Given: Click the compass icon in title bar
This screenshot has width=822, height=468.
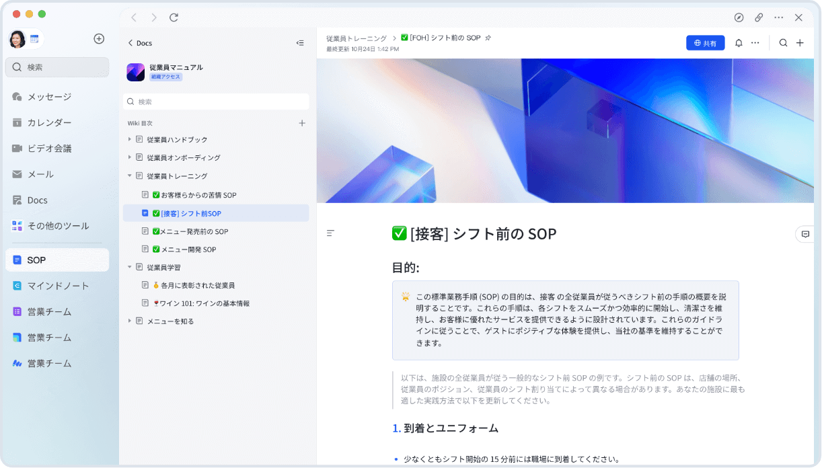Looking at the screenshot, I should (x=739, y=17).
